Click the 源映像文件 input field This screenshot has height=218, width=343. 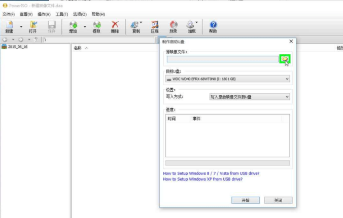[x=222, y=59]
